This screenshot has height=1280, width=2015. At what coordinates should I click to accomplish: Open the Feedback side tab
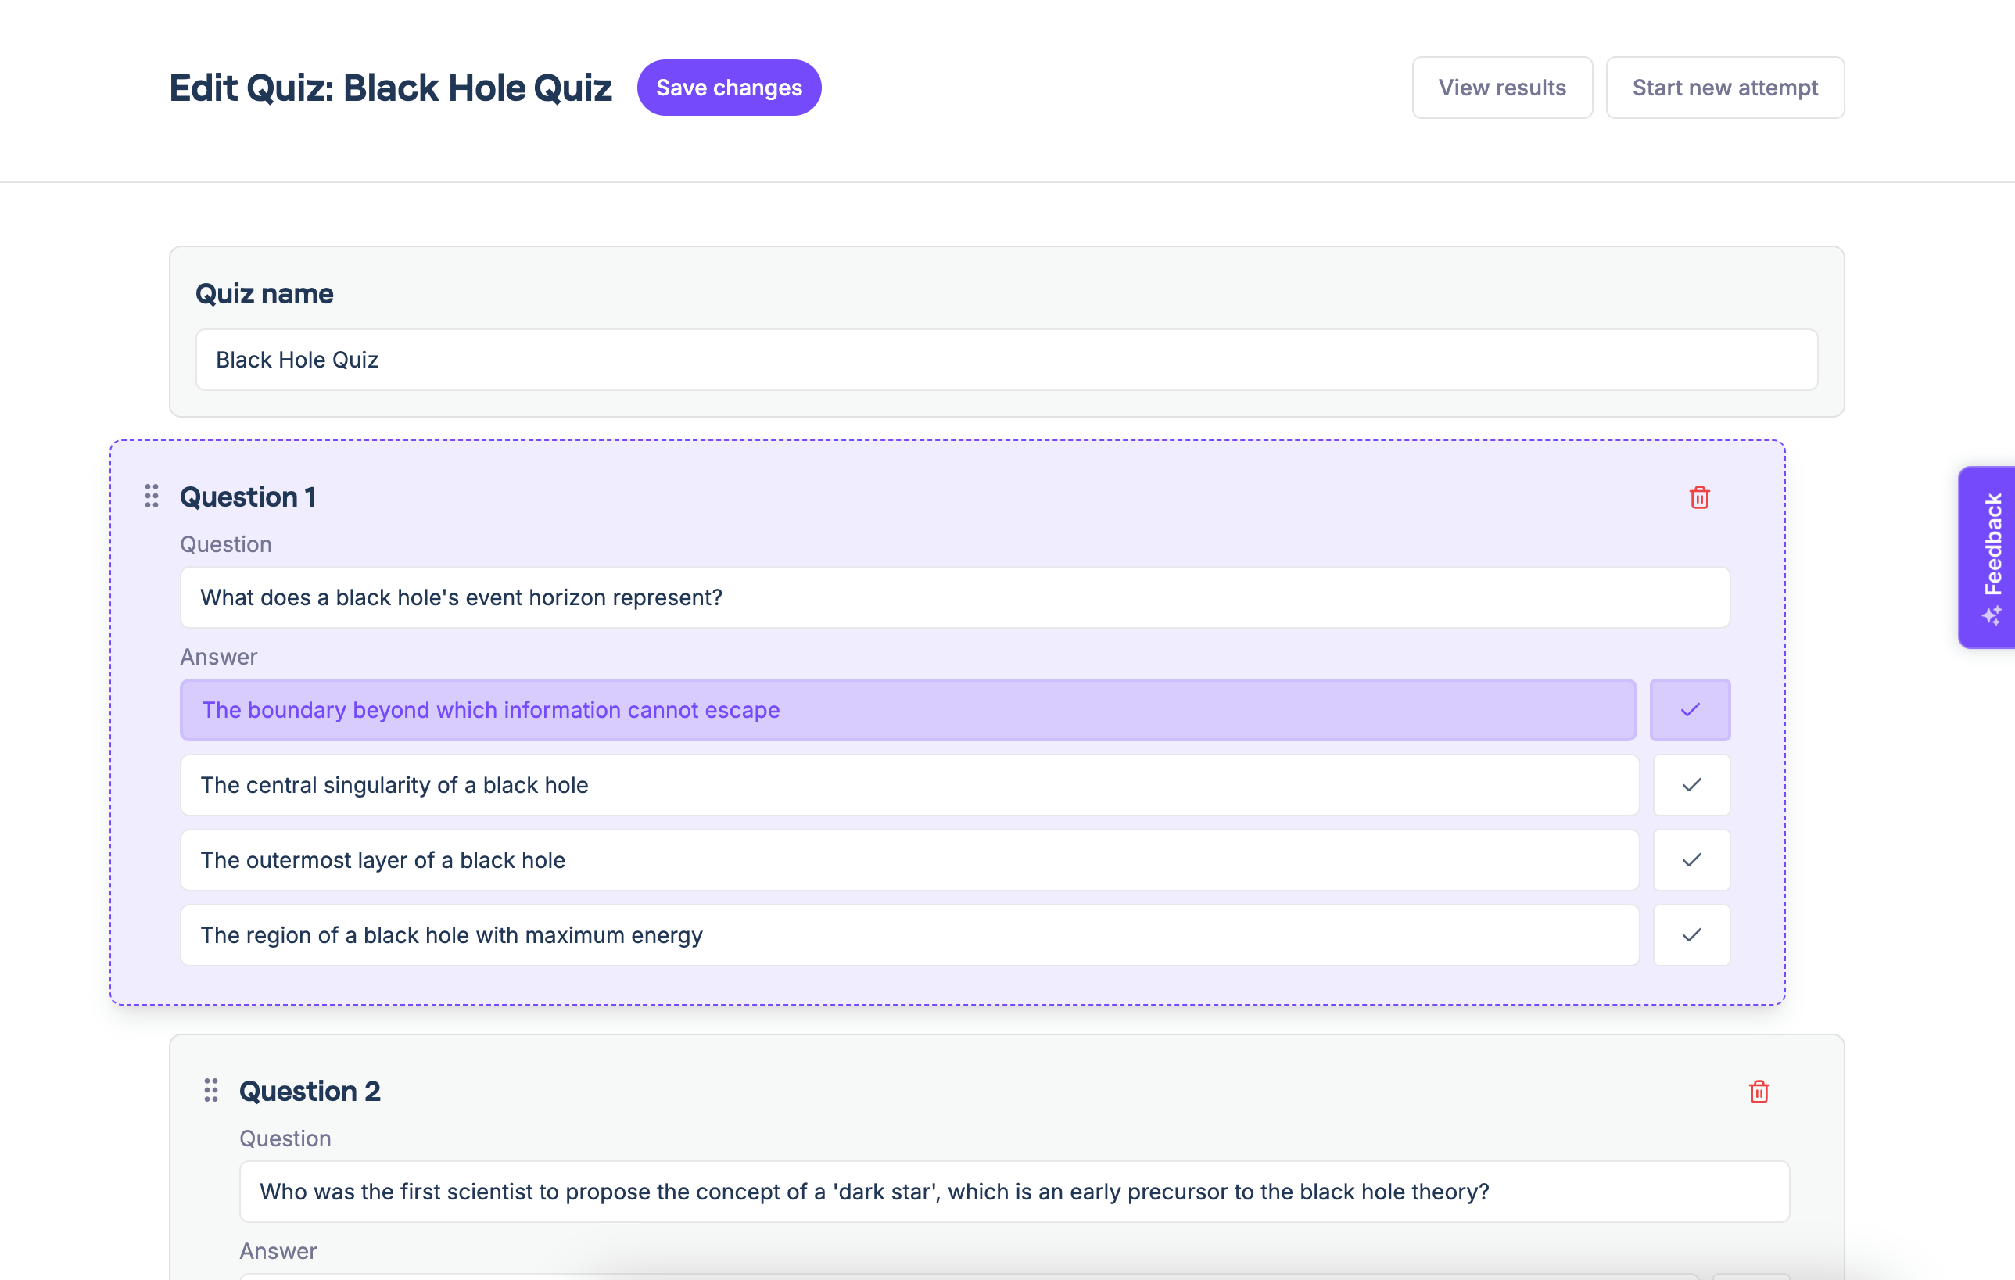pos(1992,543)
